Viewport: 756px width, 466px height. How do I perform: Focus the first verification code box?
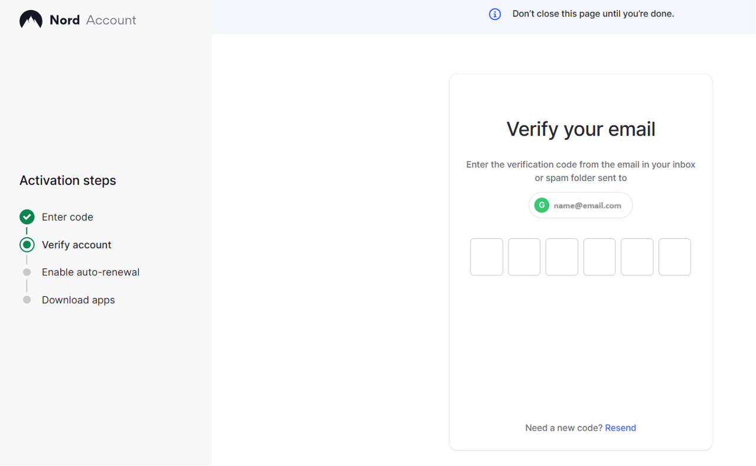click(487, 257)
